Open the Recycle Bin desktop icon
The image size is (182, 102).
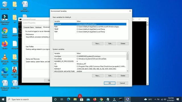pos(5,5)
